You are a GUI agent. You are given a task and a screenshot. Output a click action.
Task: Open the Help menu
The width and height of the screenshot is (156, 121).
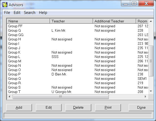[43, 13]
